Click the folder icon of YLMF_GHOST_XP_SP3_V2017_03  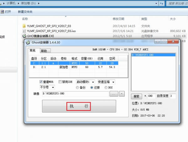pyautogui.click(x=24, y=26)
